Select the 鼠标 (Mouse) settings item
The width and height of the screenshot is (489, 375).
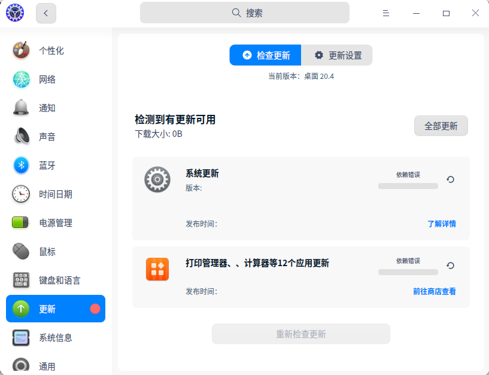tap(21, 251)
